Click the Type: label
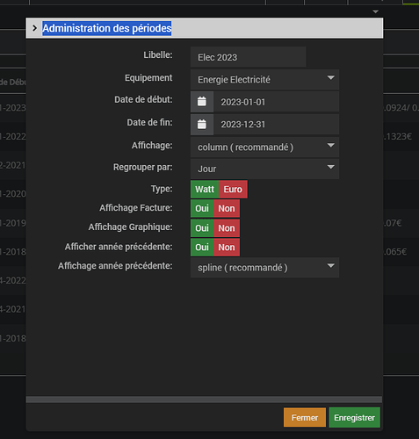The image size is (419, 439). 162,189
